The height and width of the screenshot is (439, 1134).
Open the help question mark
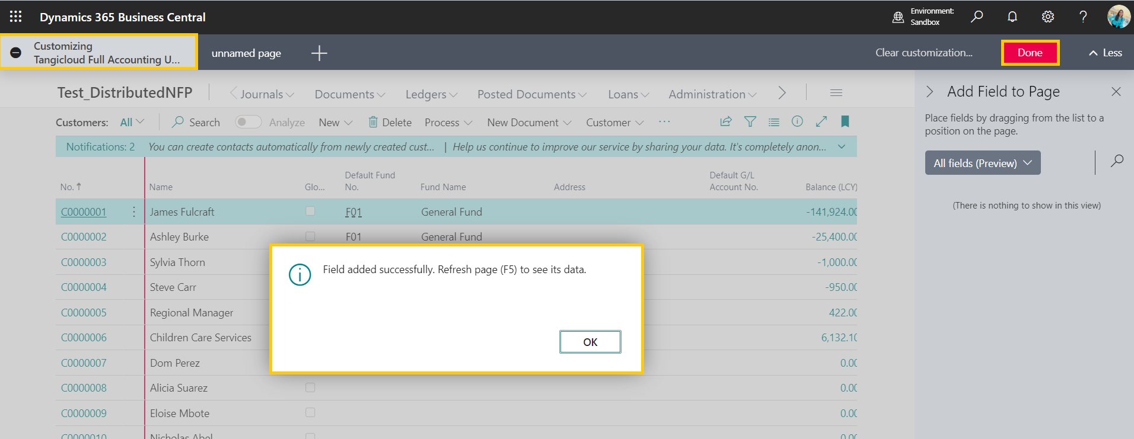(x=1083, y=17)
